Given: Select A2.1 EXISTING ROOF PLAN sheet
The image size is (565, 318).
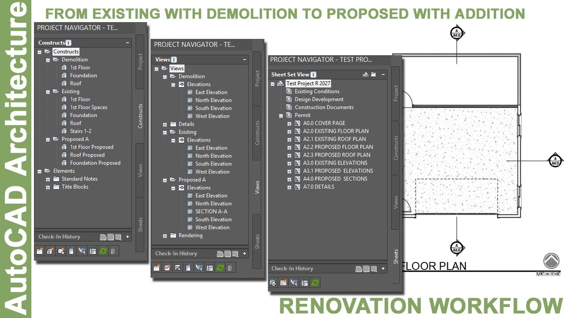Looking at the screenshot, I should pos(335,139).
